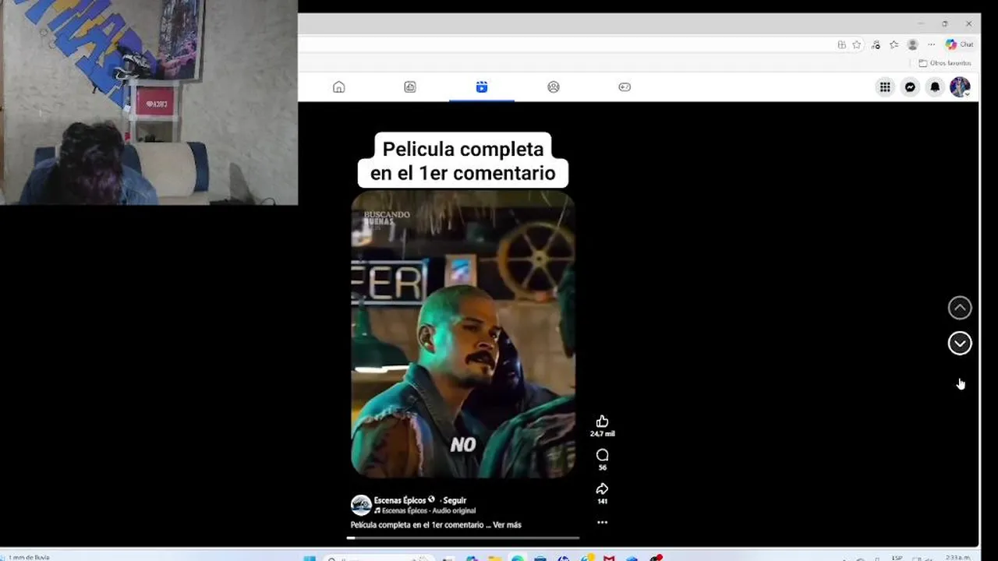Open the Friends/Groups tab icon
Viewport: 998px width, 561px height.
coord(554,87)
